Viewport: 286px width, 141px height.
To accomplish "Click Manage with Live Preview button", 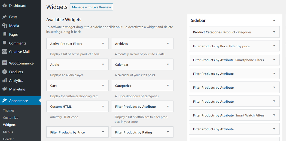I will tap(91, 7).
